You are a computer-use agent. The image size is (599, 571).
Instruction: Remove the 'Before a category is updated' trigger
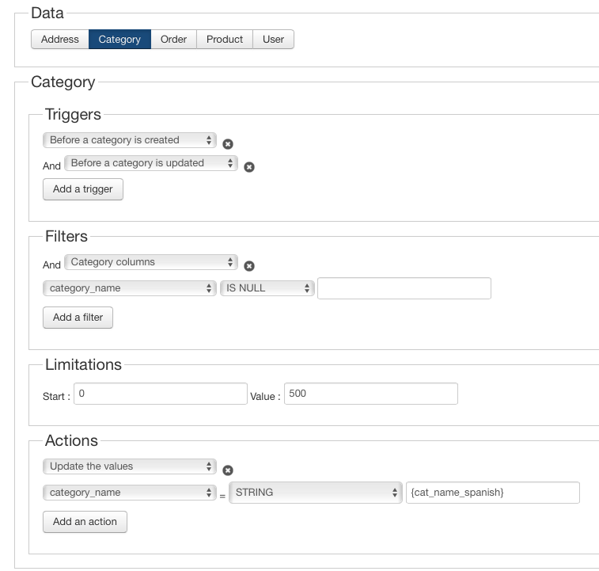pos(249,167)
